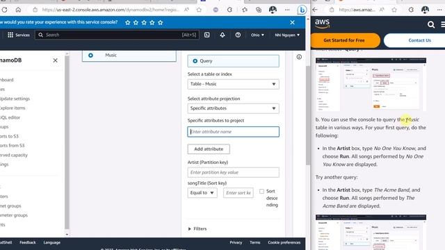Open the PartiQL editor sidebar link
445x250 pixels.
pyautogui.click(x=10, y=117)
